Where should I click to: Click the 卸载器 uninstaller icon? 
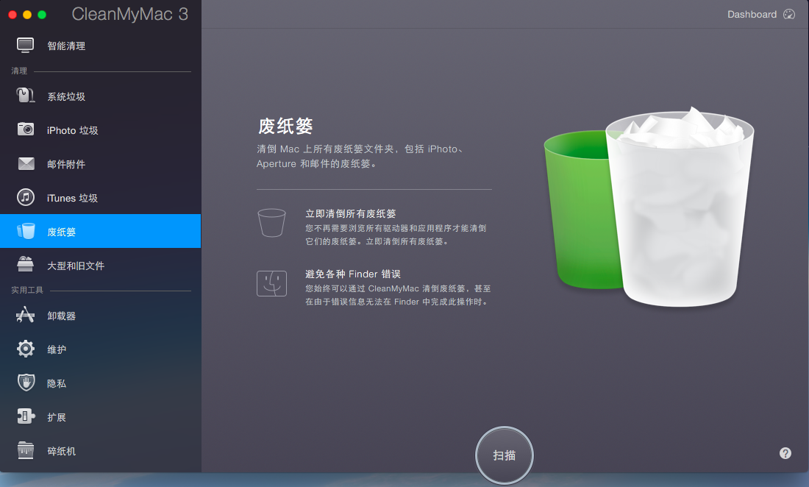point(25,315)
